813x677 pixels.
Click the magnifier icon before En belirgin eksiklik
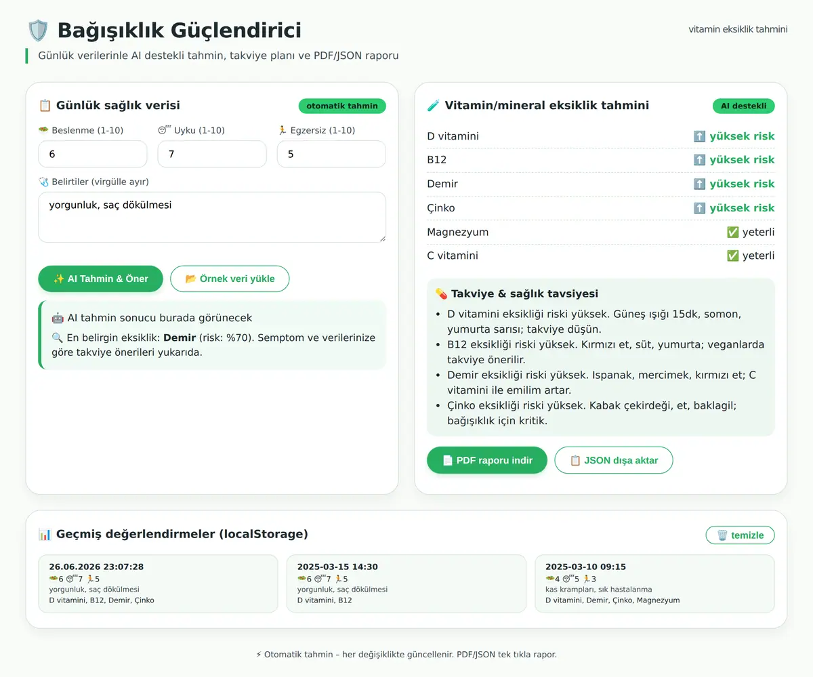click(58, 337)
